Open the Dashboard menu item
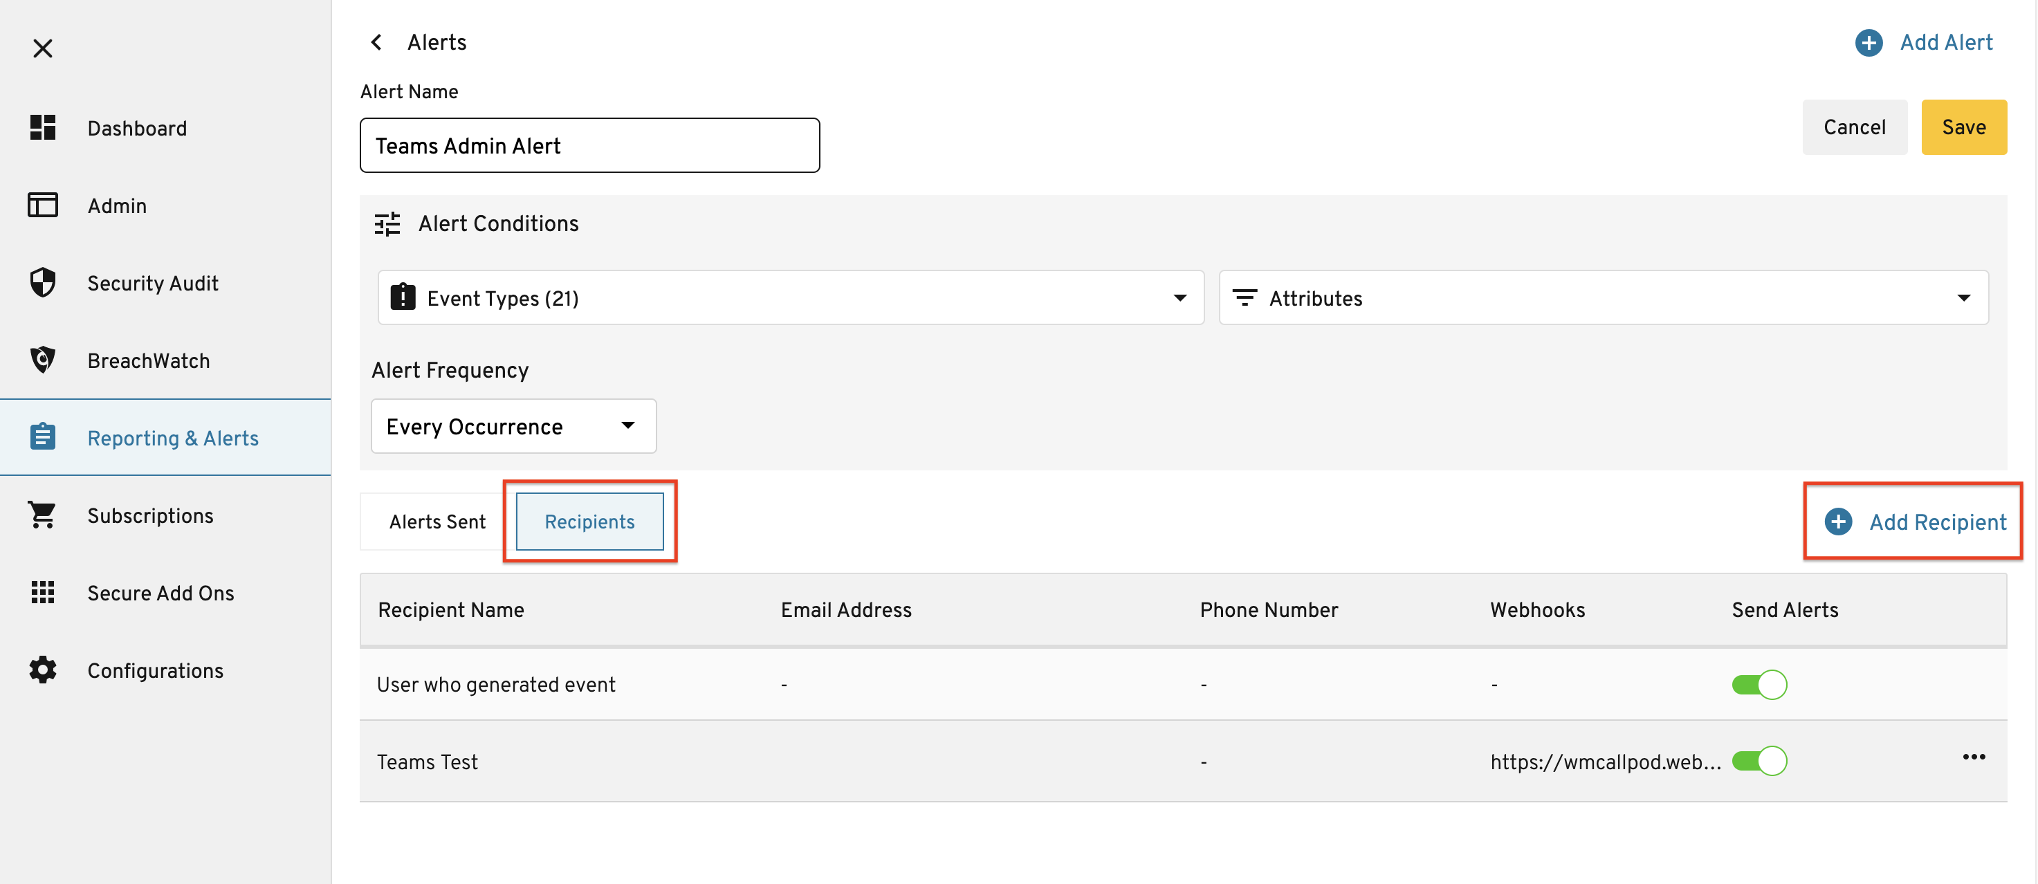 click(x=165, y=128)
